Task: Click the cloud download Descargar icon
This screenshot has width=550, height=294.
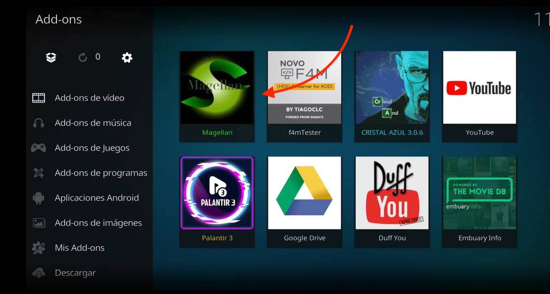Action: [39, 273]
